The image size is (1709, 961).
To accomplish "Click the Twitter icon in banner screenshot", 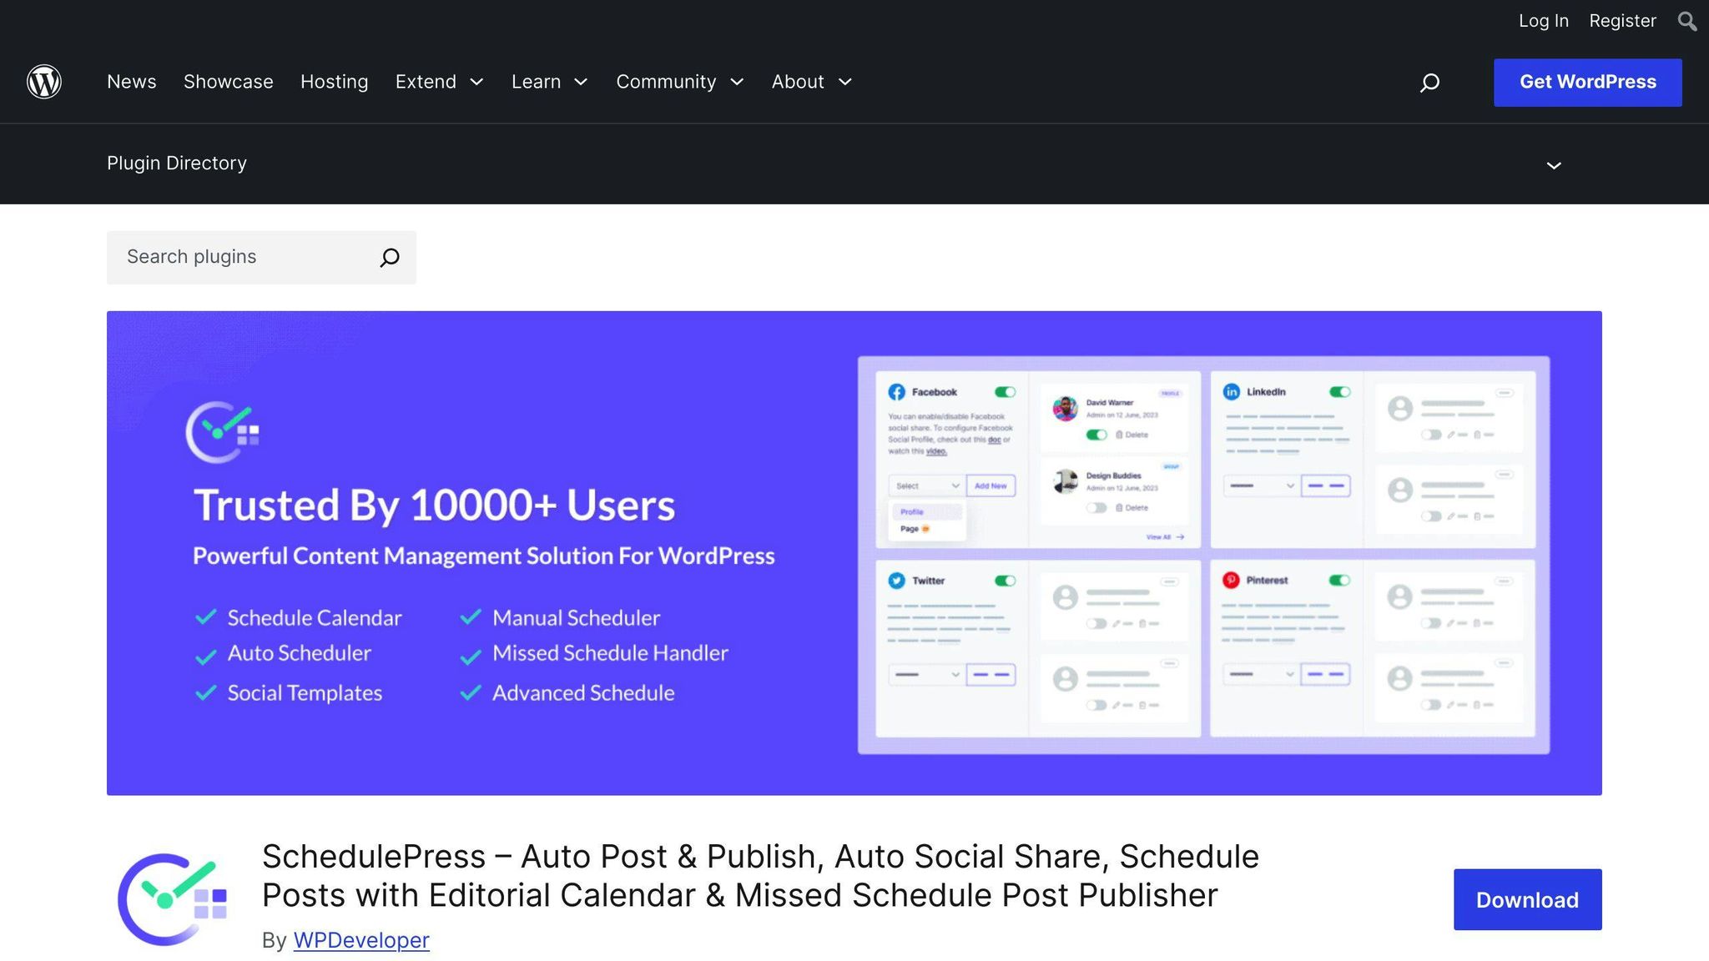I will pos(897,581).
